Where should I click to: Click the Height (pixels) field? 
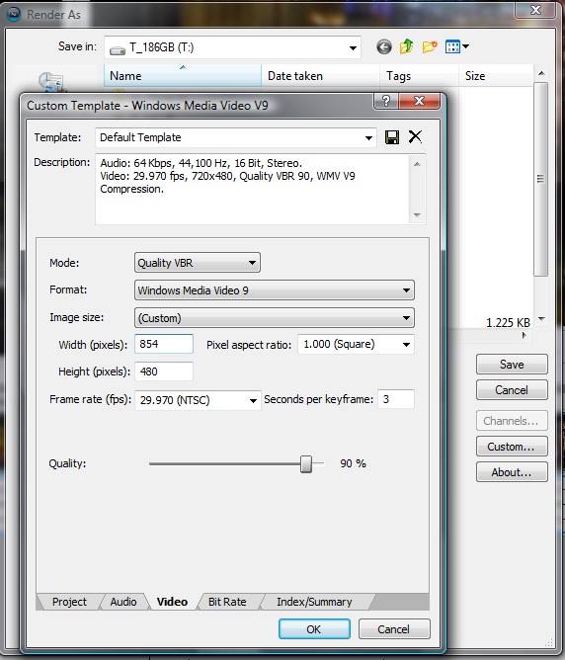[x=164, y=371]
